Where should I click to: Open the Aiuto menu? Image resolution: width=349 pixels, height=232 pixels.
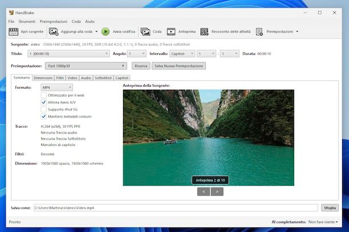pyautogui.click(x=90, y=21)
